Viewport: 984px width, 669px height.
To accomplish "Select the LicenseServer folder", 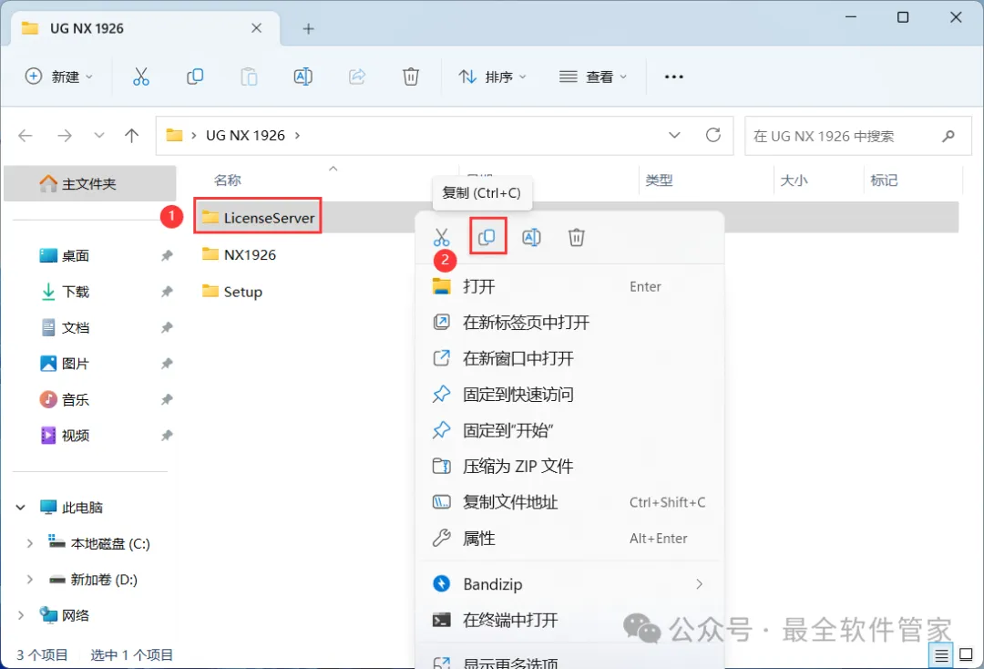I will coord(258,217).
